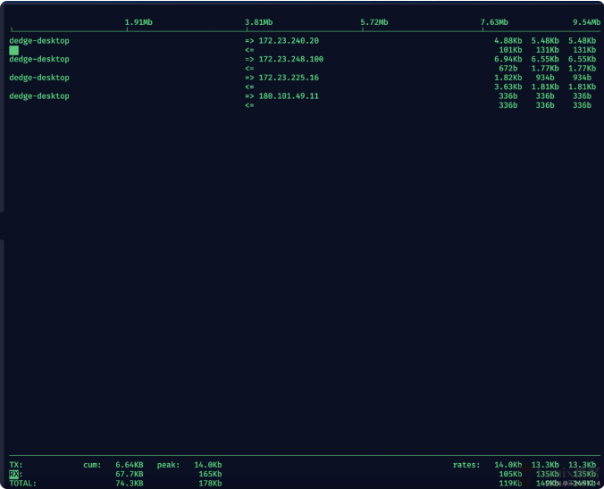The image size is (604, 489).
Task: Click the peak: label
Action: click(168, 465)
